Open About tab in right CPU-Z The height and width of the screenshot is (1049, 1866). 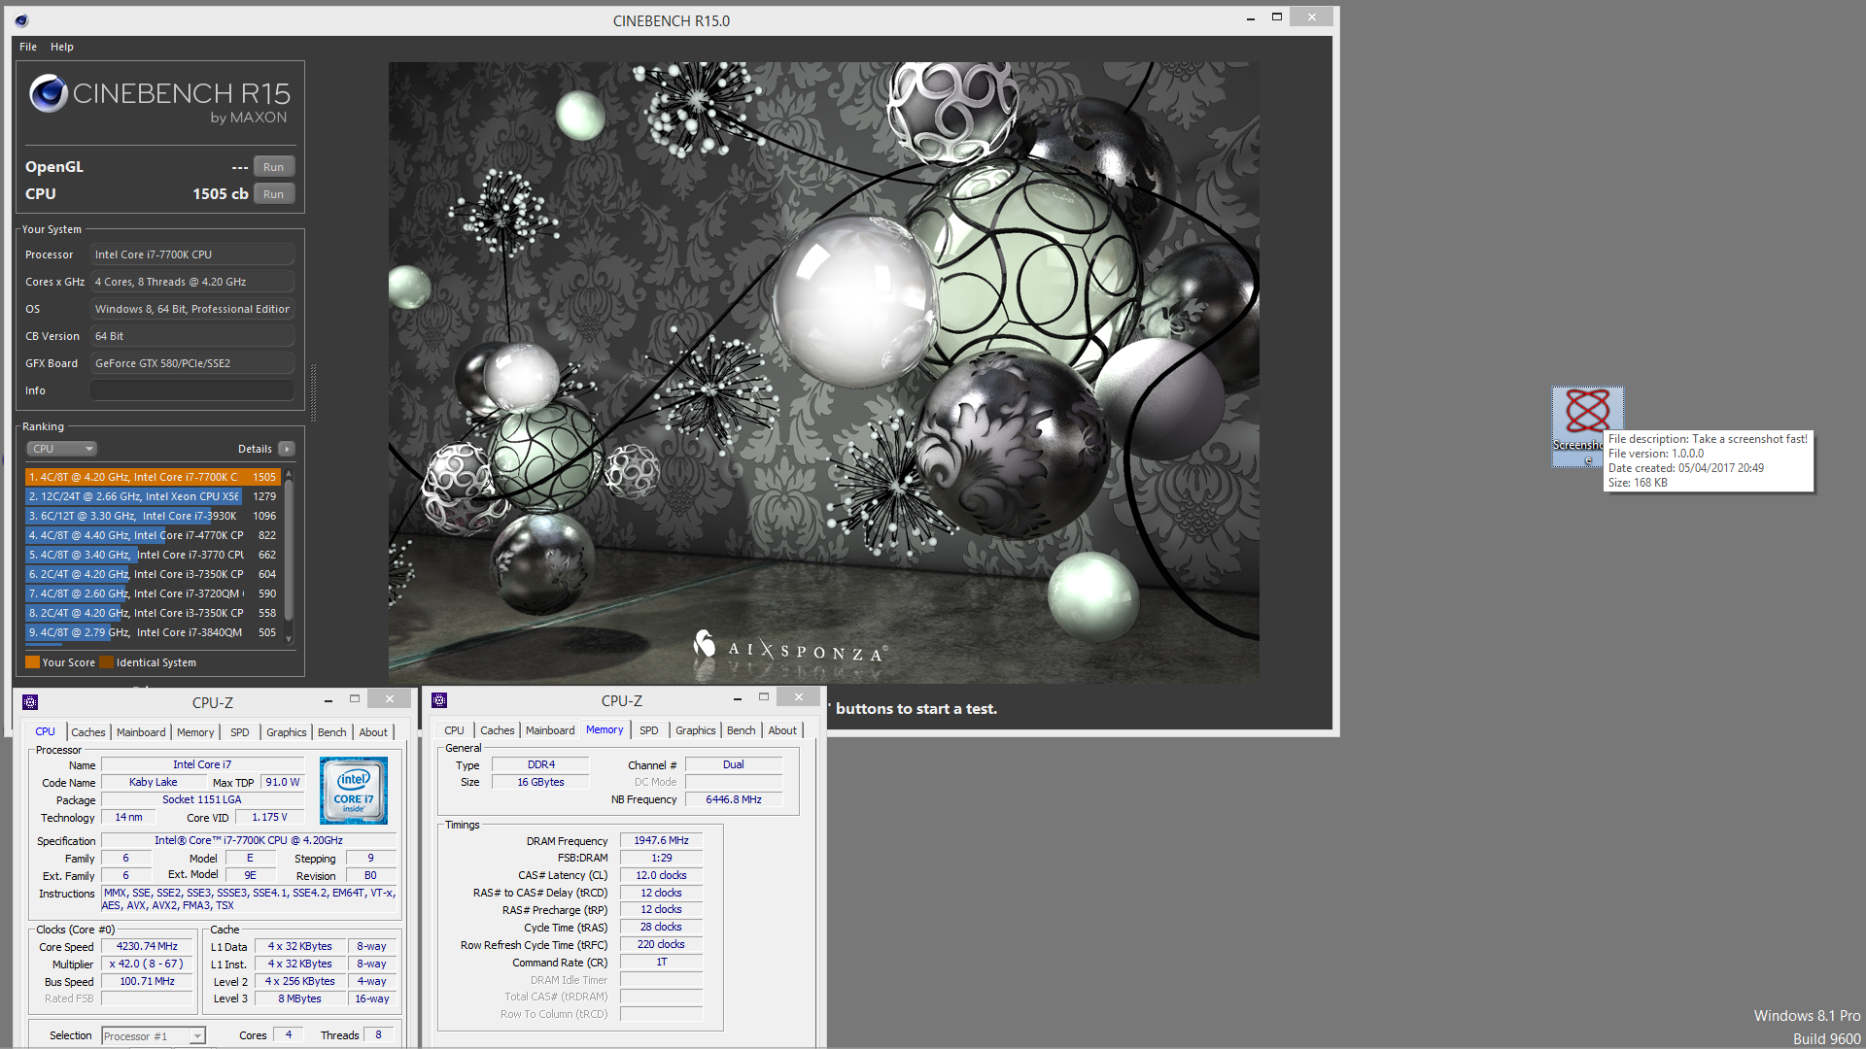[x=782, y=730]
